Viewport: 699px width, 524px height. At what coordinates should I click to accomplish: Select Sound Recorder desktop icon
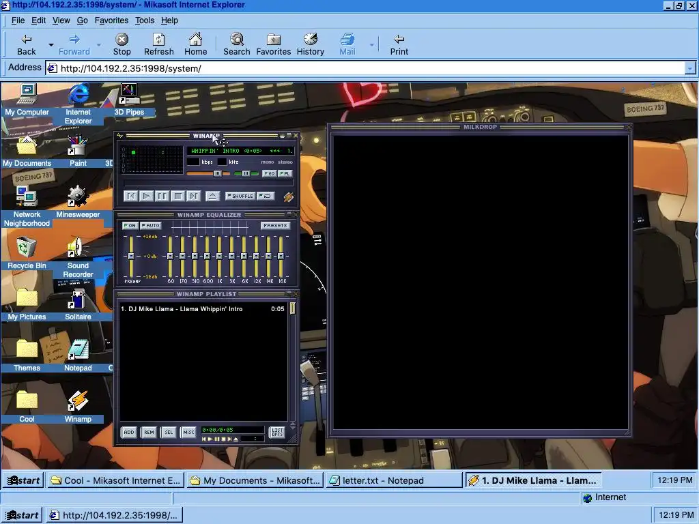coord(78,257)
